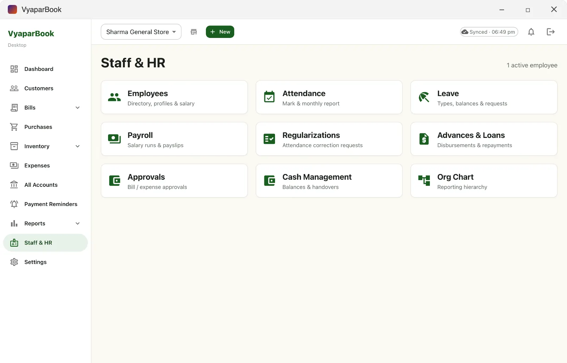Click the storefront icon next to store selector
567x363 pixels.
point(194,32)
